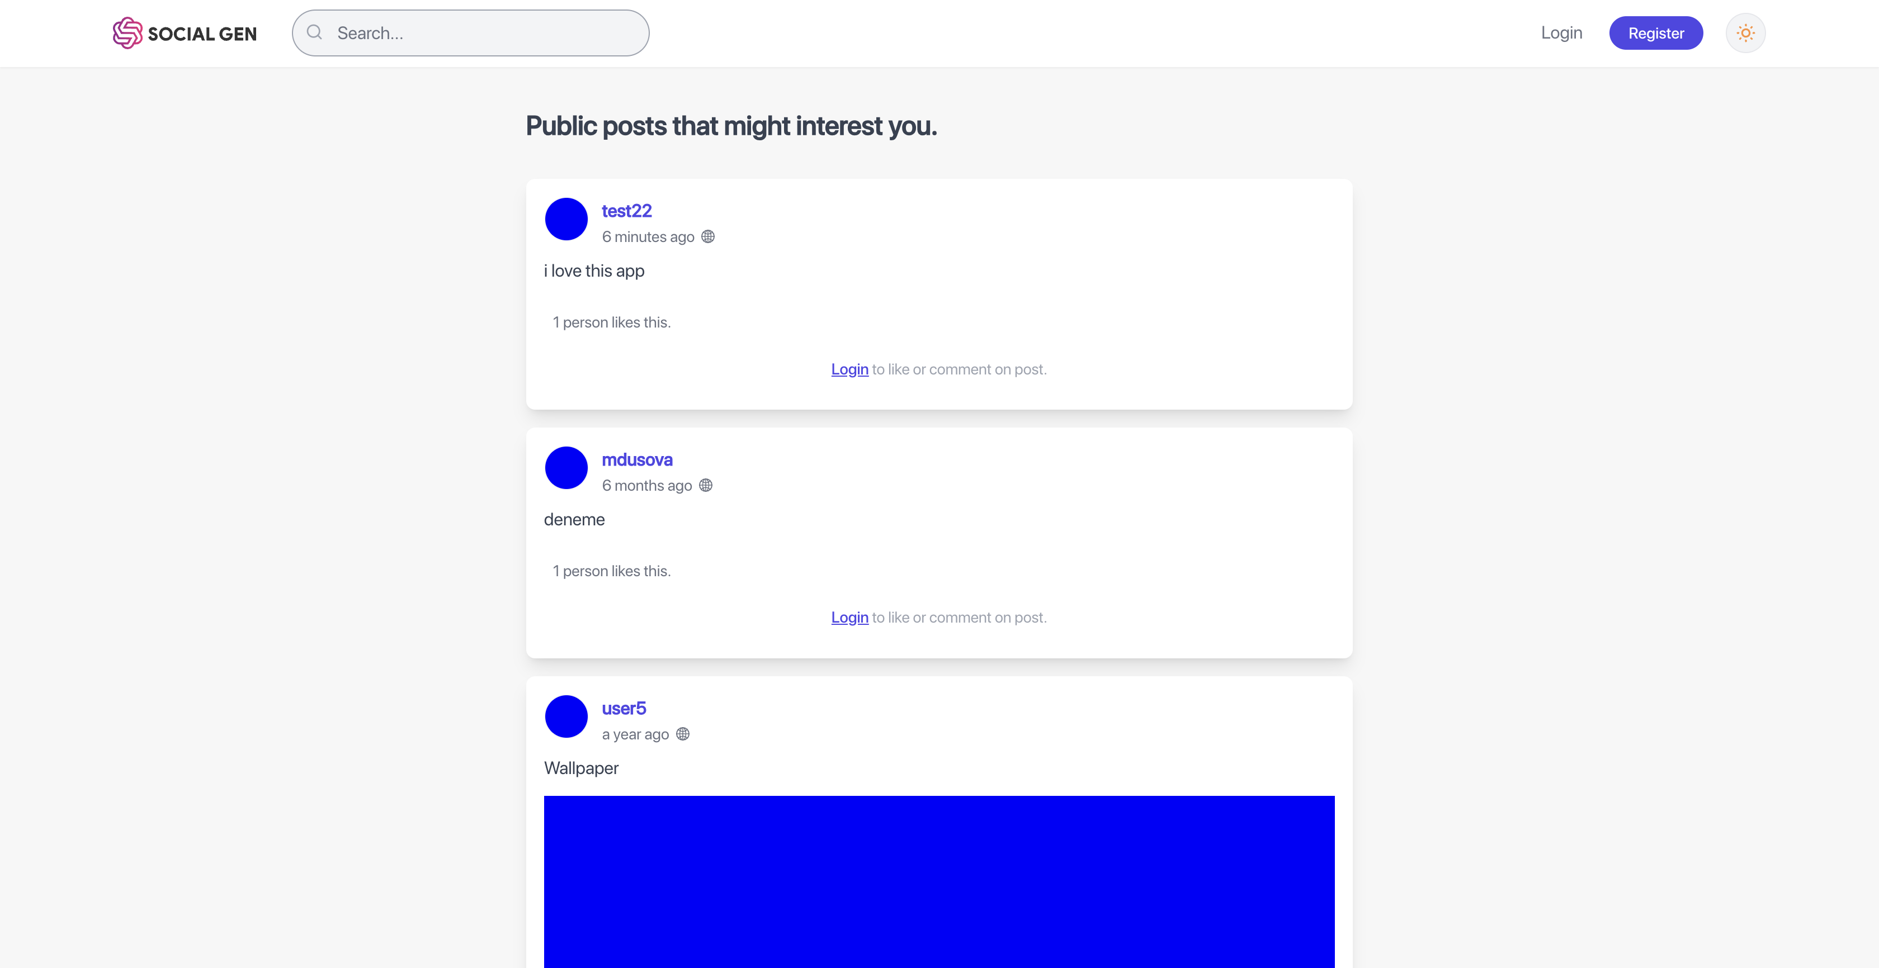Click the magnifier icon in search bar
Viewport: 1879px width, 968px height.
[x=314, y=32]
